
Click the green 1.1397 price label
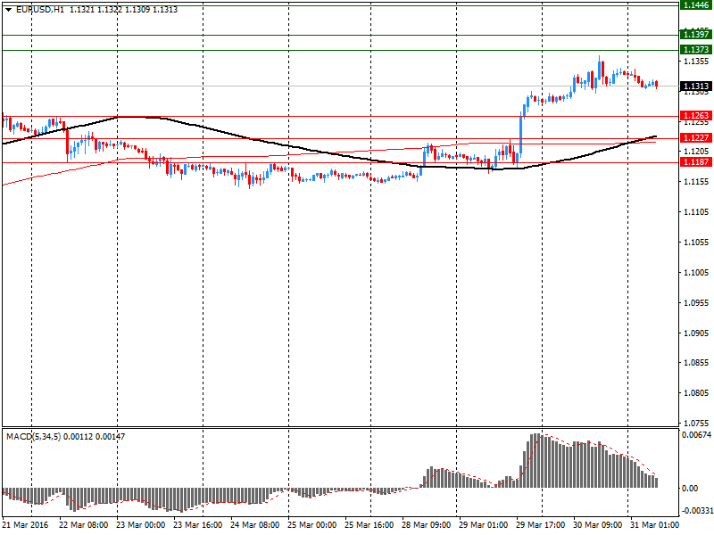coord(696,35)
